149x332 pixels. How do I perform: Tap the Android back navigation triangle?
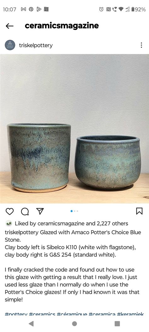coord(31,323)
